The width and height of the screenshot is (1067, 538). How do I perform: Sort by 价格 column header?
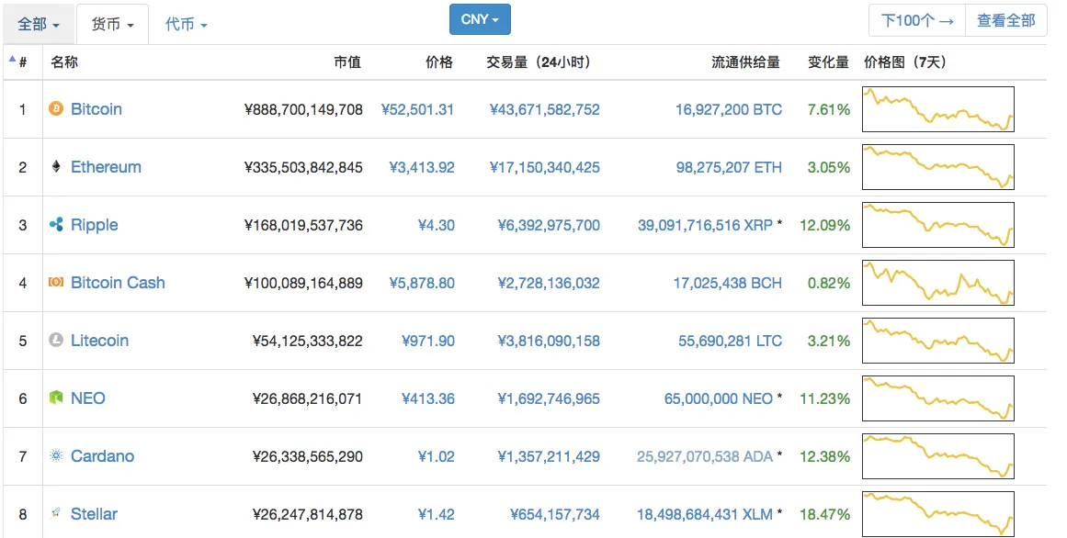pyautogui.click(x=439, y=62)
